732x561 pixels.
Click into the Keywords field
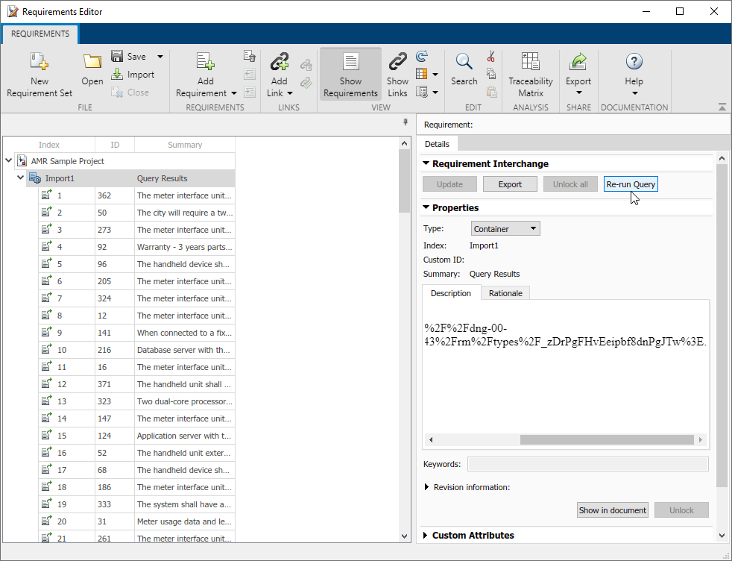587,464
